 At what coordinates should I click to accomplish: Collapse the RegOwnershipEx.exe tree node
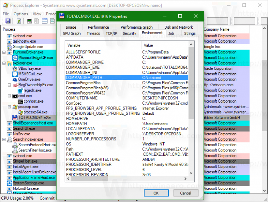point(9,85)
